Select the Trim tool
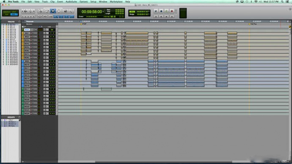 (x=47, y=11)
